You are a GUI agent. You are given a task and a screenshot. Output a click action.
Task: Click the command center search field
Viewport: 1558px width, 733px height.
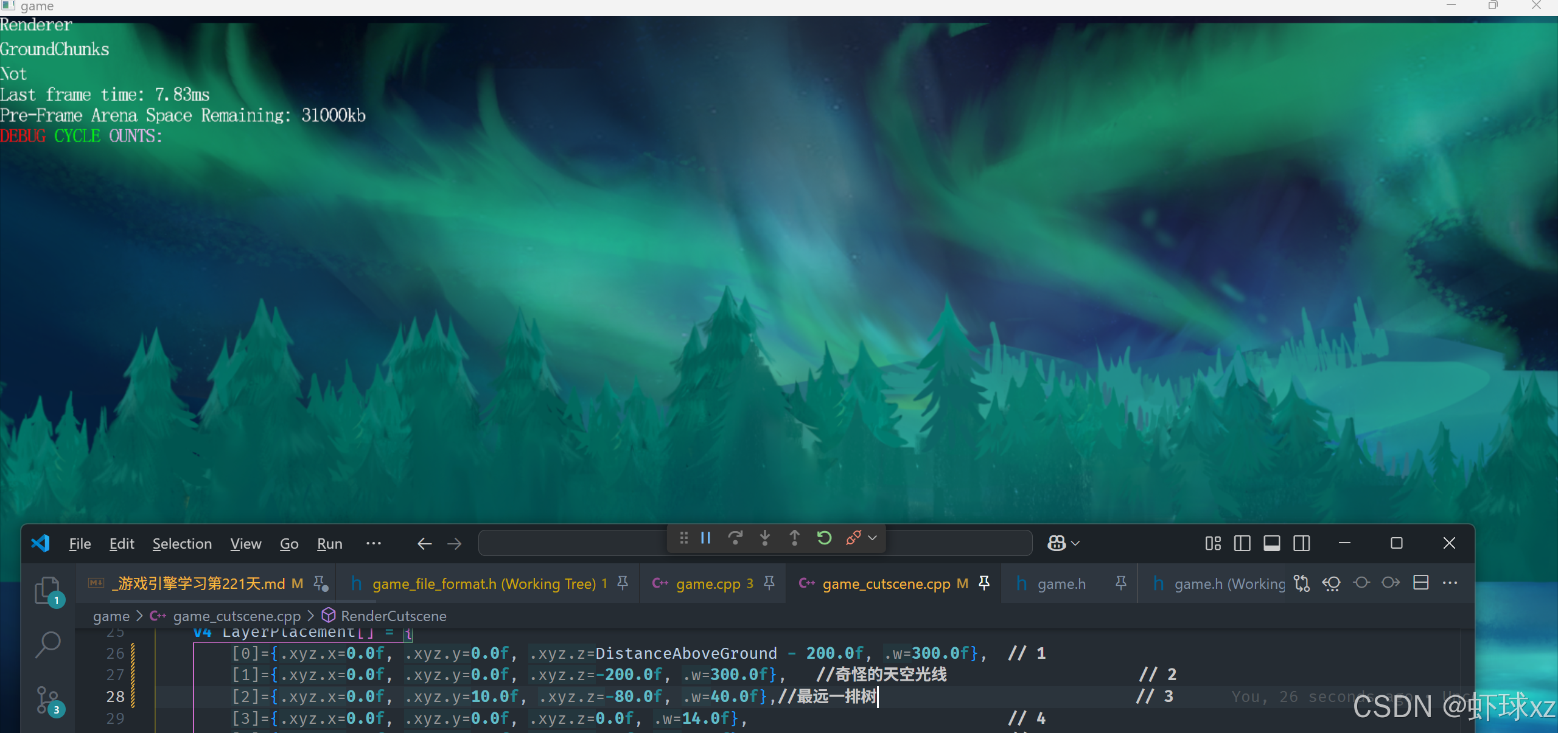(x=572, y=543)
